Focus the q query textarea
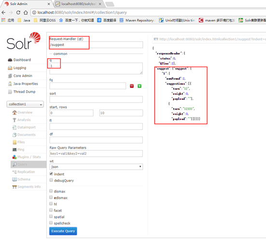Image resolution: width=266 pixels, height=246 pixels. [96, 68]
